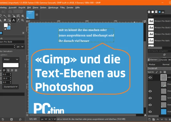Lock pixels with the brush icon
This screenshot has height=122, width=171.
click(157, 72)
